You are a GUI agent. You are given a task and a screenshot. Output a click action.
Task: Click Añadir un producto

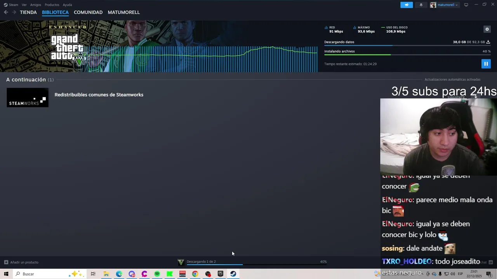pyautogui.click(x=24, y=262)
